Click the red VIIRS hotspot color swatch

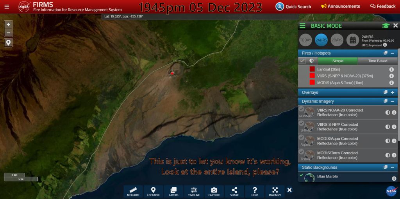(312, 76)
